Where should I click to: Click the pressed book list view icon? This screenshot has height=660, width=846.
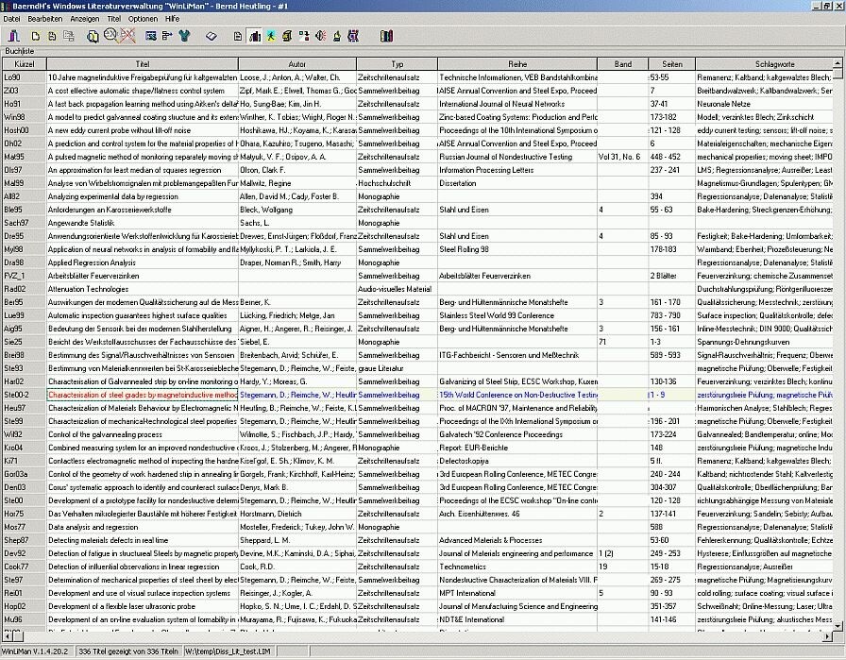click(x=255, y=36)
